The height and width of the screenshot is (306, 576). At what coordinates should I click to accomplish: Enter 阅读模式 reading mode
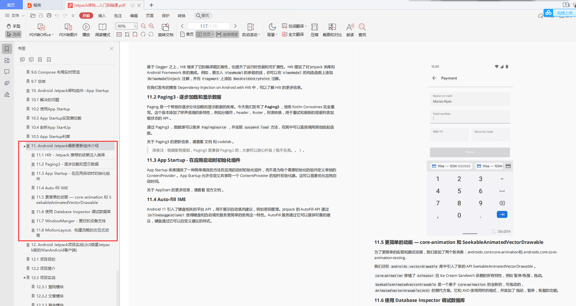click(103, 30)
